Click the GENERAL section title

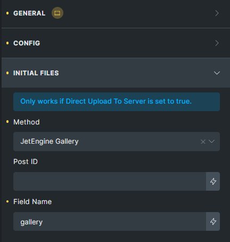coord(29,13)
